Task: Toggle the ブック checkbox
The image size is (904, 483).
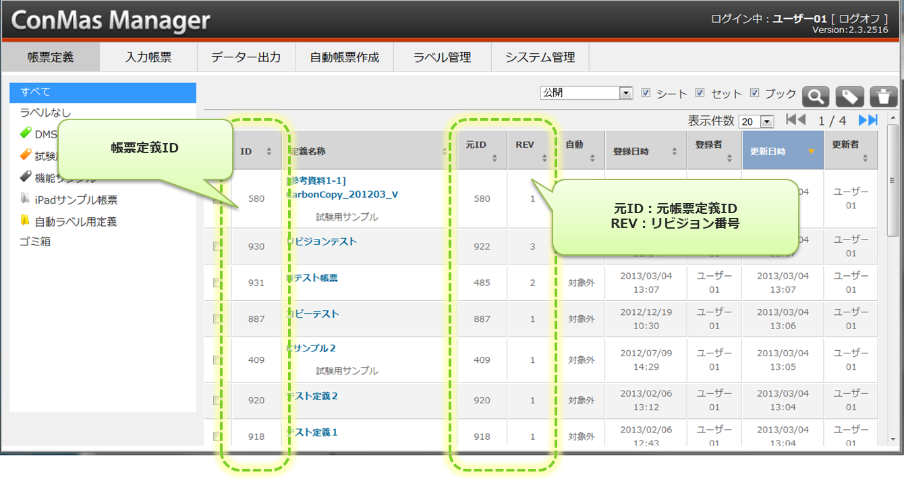Action: [x=755, y=93]
